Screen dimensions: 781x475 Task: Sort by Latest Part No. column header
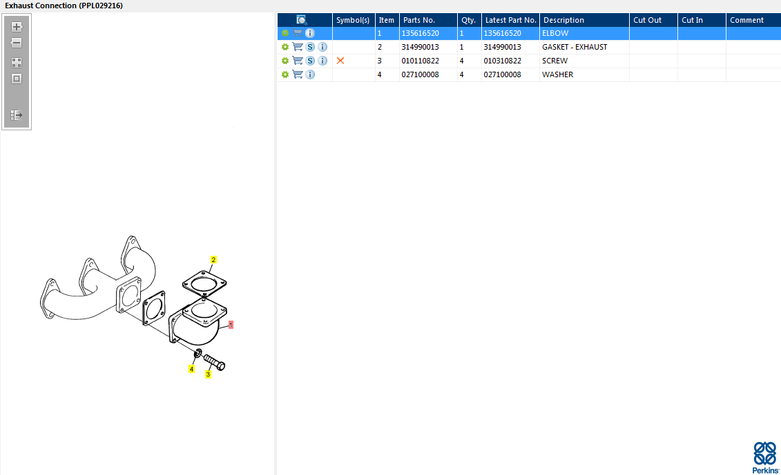(510, 20)
